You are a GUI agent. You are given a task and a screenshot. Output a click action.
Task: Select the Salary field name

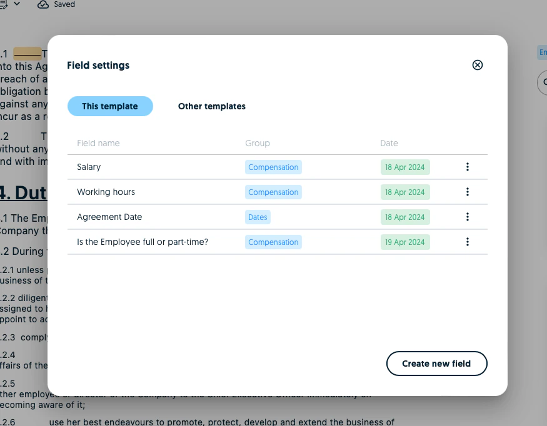[89, 167]
